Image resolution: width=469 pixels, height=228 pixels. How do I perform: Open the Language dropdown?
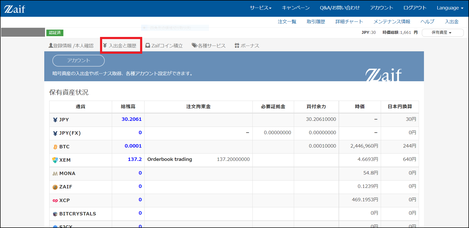(450, 8)
